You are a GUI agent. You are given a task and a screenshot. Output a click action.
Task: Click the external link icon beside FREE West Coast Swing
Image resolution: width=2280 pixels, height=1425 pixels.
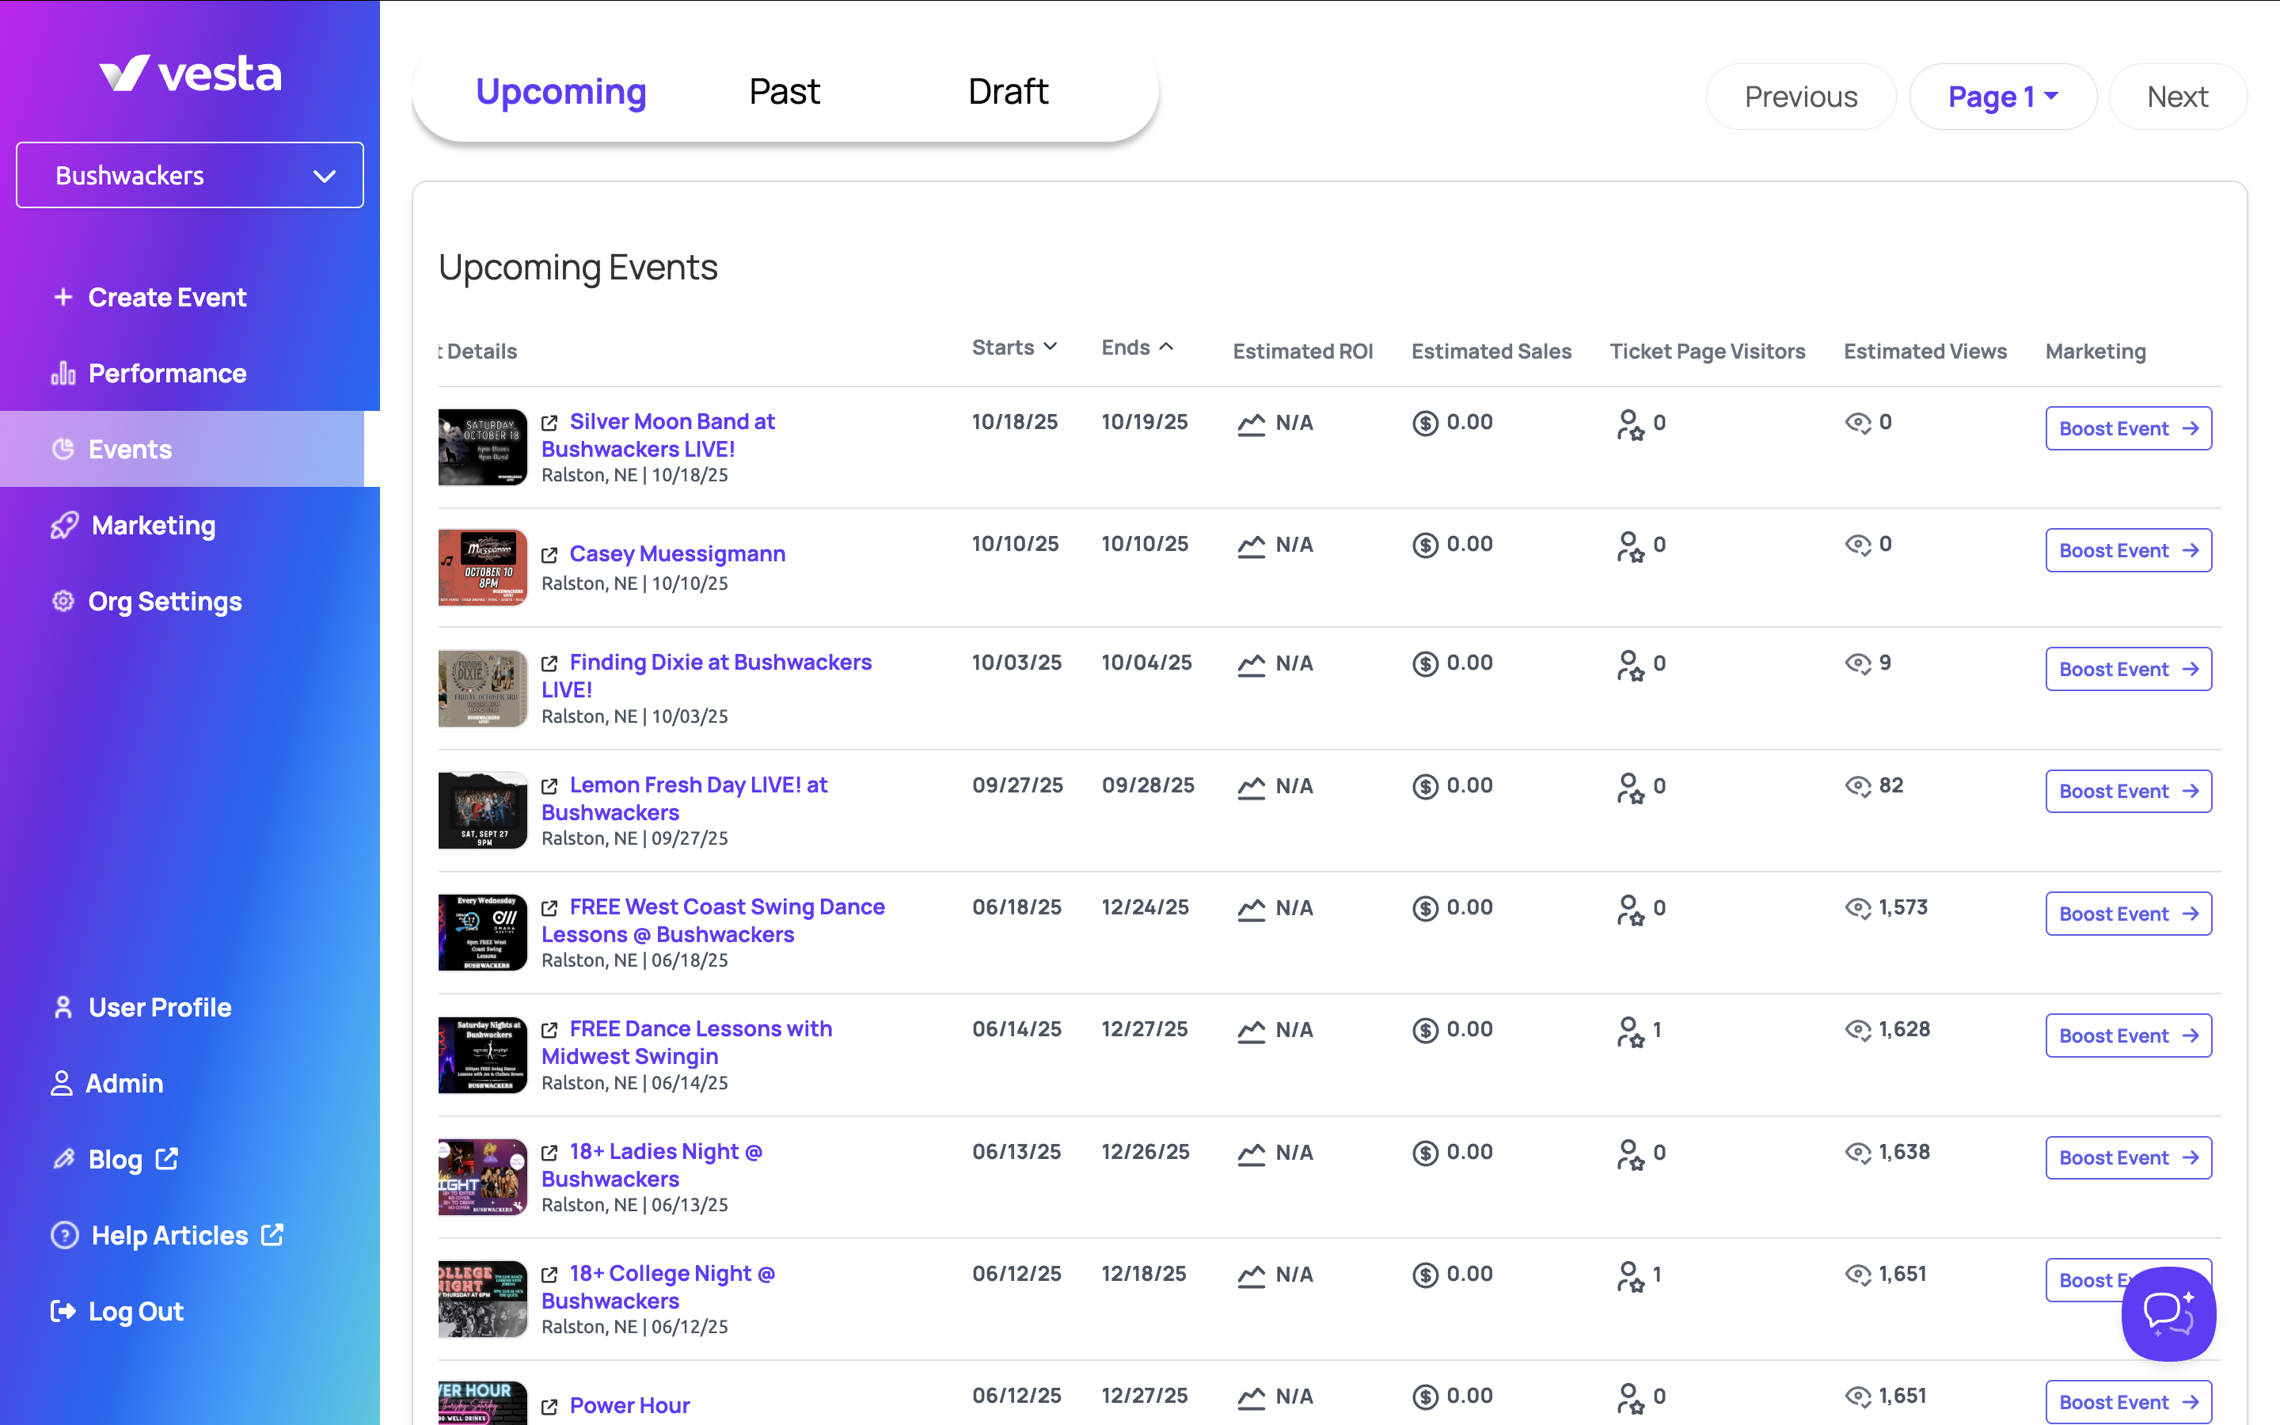click(549, 907)
